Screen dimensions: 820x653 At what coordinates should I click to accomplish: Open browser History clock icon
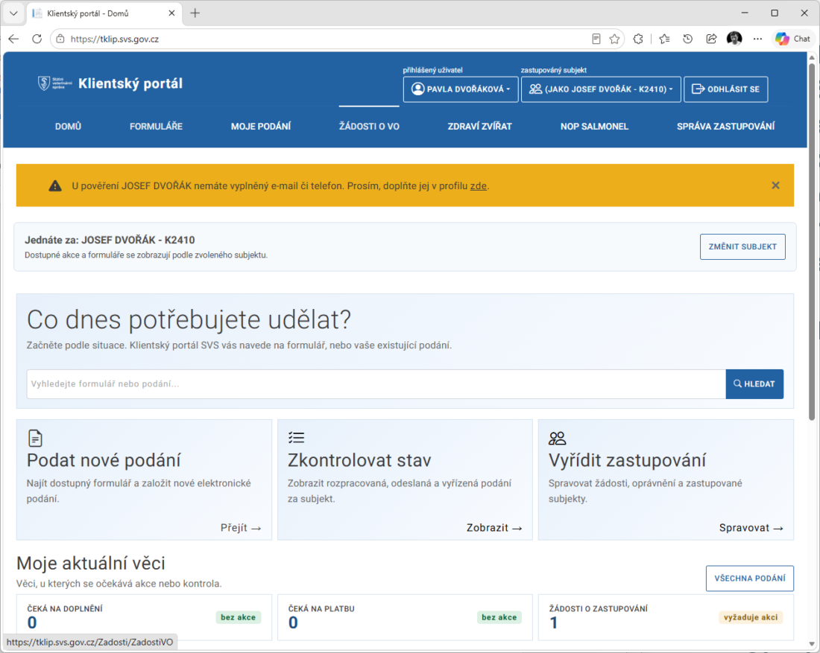tap(688, 39)
